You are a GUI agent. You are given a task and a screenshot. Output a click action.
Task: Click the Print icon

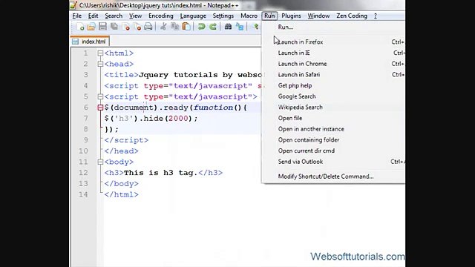[x=148, y=27]
